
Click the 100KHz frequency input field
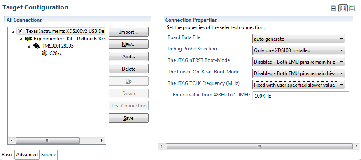tap(300, 96)
